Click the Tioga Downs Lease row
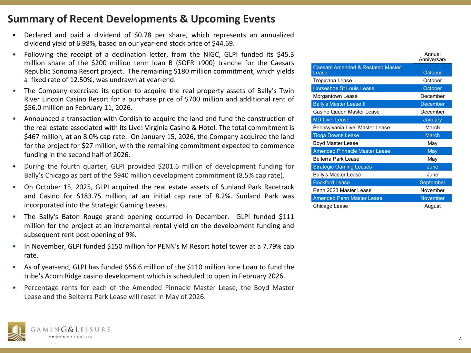This screenshot has height=353, width=471. pyautogui.click(x=381, y=135)
